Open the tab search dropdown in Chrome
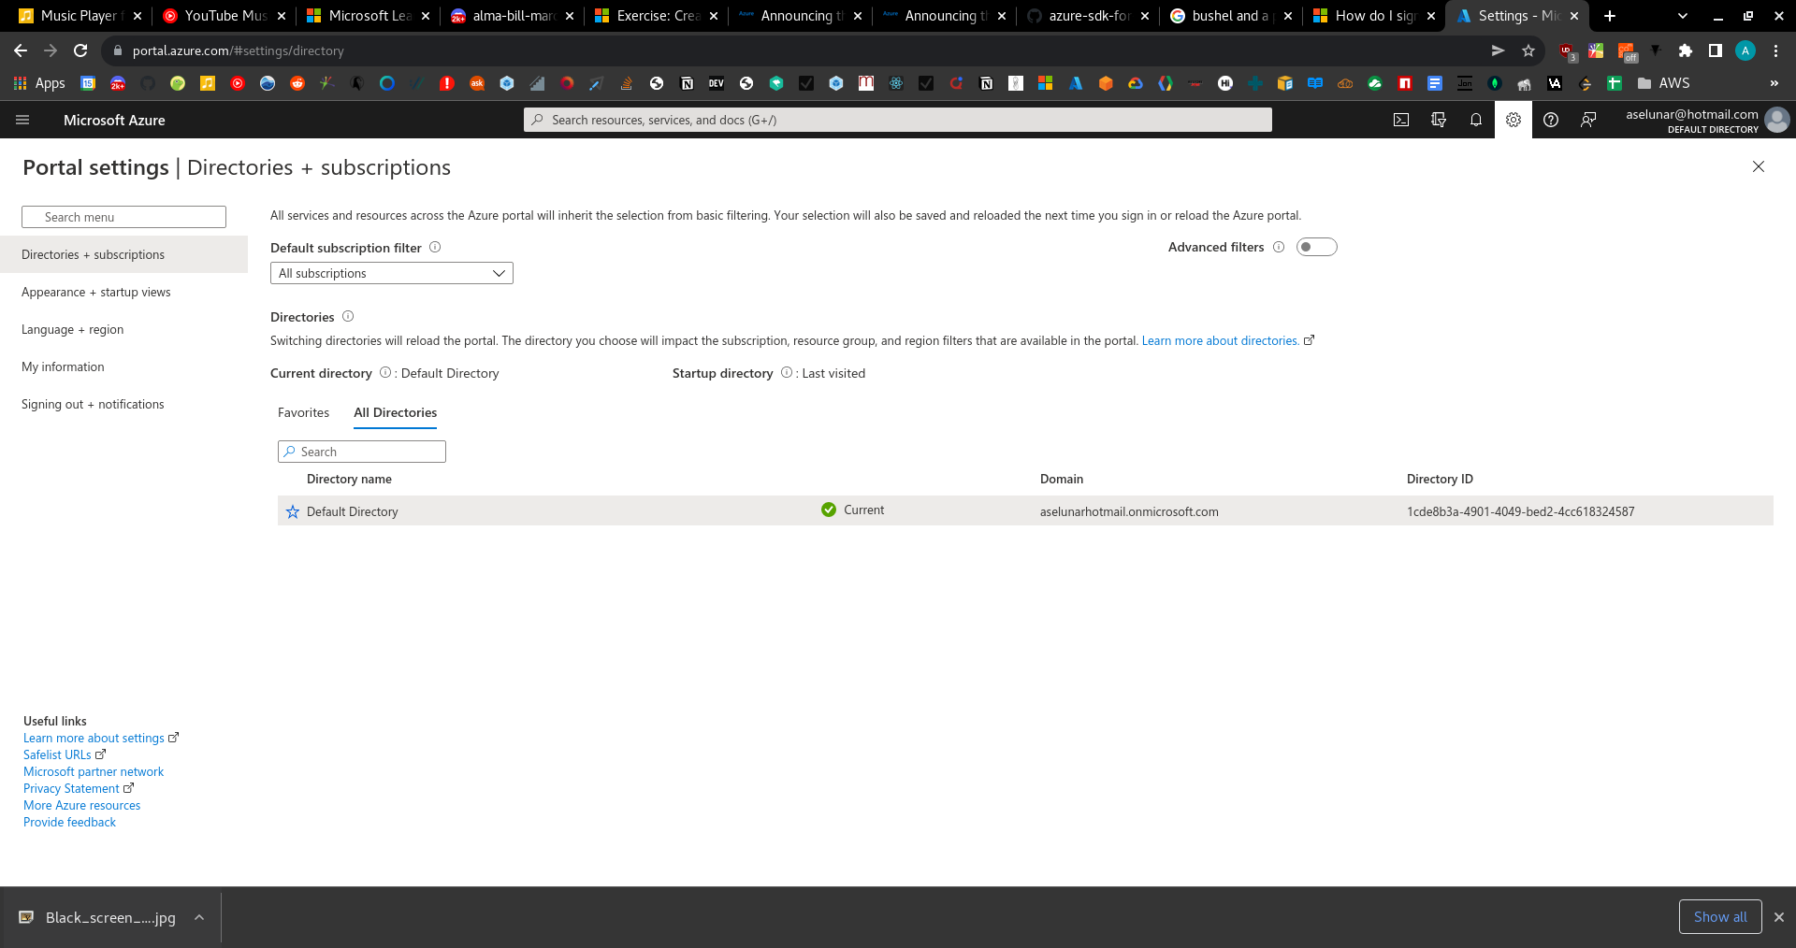The height and width of the screenshot is (948, 1796). [1683, 16]
